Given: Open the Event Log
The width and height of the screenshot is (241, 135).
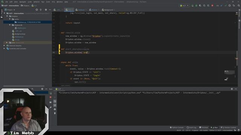Looking at the screenshot, I should coord(192,127).
